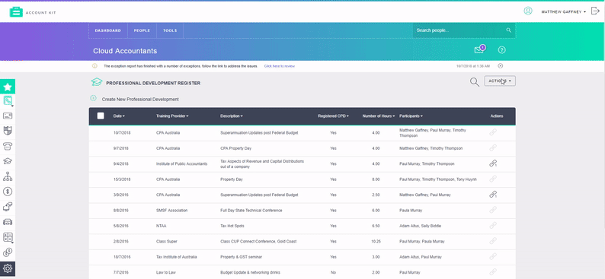
Task: Click the link icon for 3/9/2016 row
Action: click(493, 195)
